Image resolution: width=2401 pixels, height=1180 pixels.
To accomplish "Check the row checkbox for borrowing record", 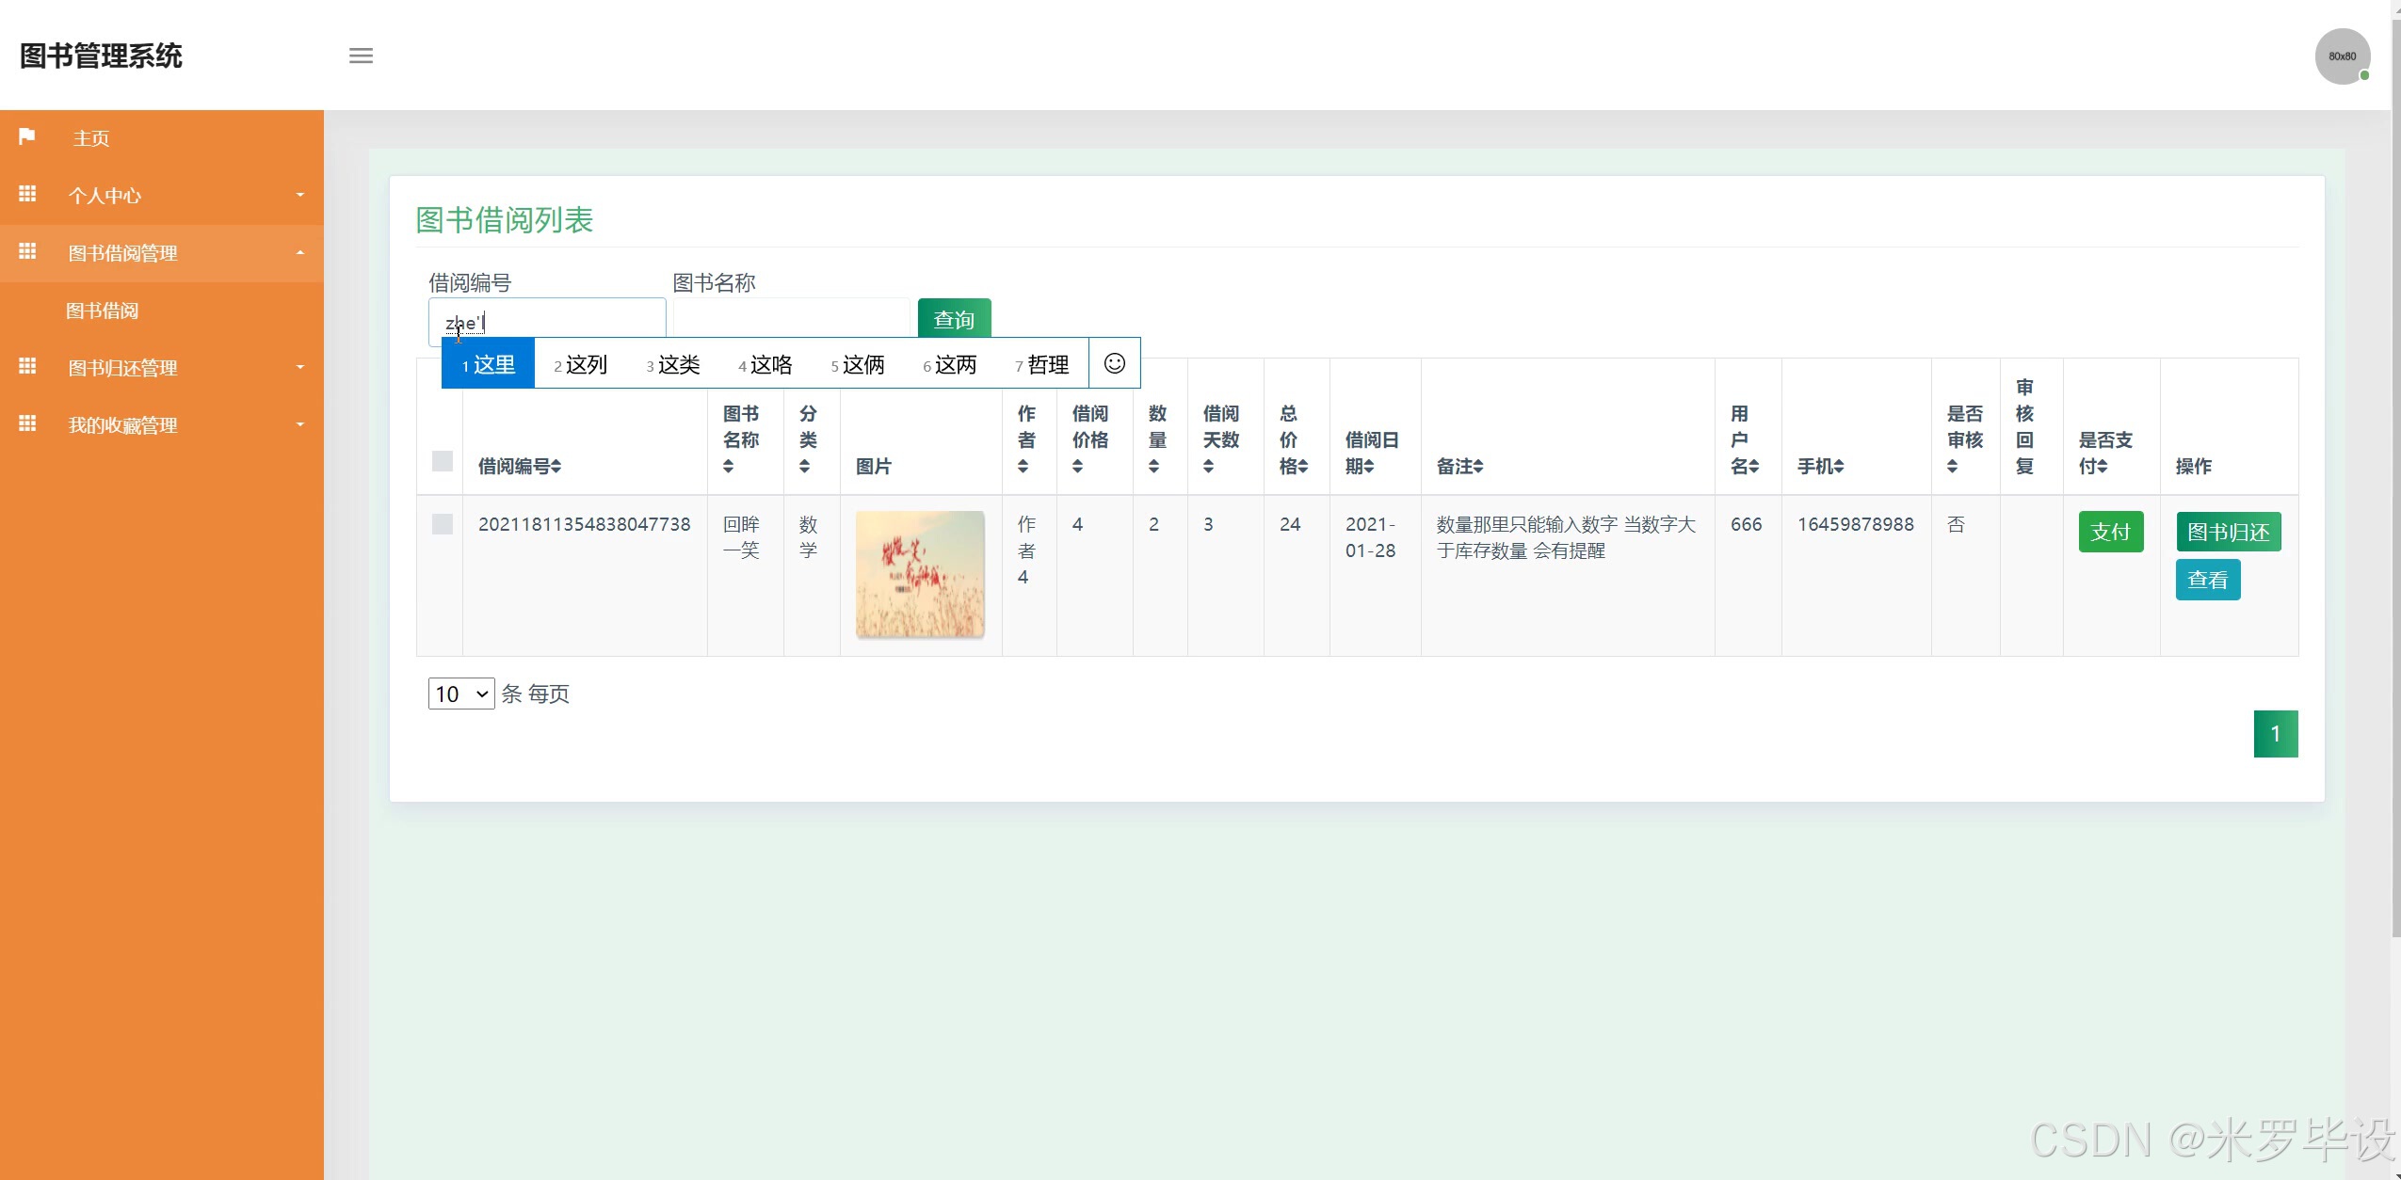I will [442, 524].
